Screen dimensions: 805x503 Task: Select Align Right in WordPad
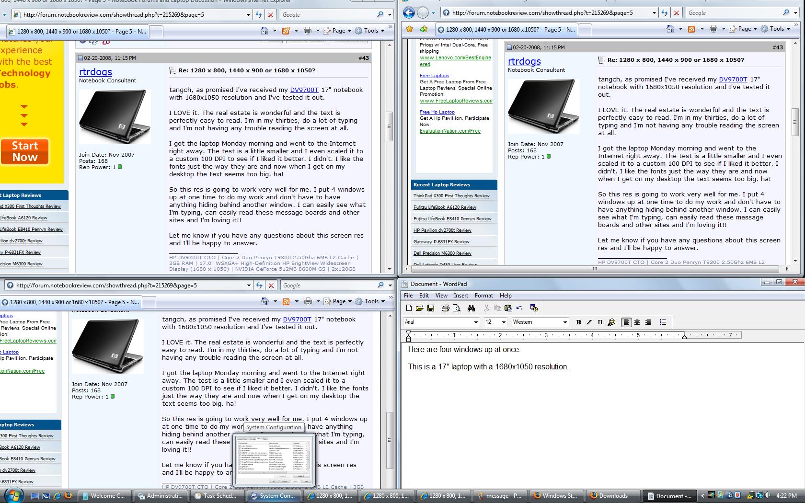coord(648,322)
